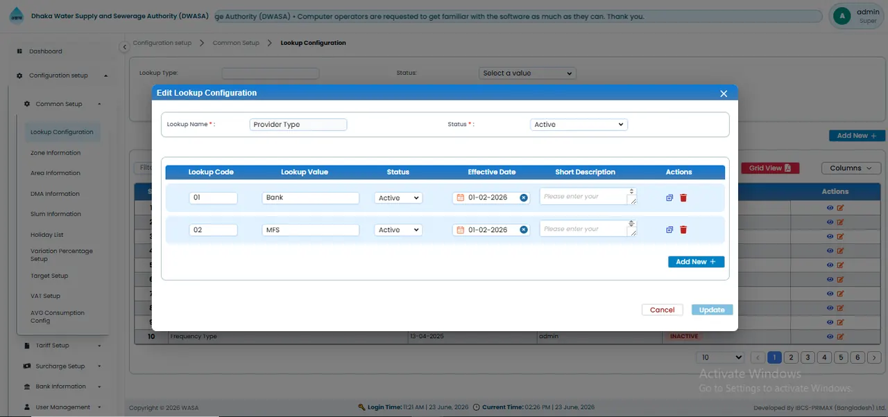Screen dimensions: 888x417
Task: Click the Dashboard icon in sidebar
Action: coord(19,51)
